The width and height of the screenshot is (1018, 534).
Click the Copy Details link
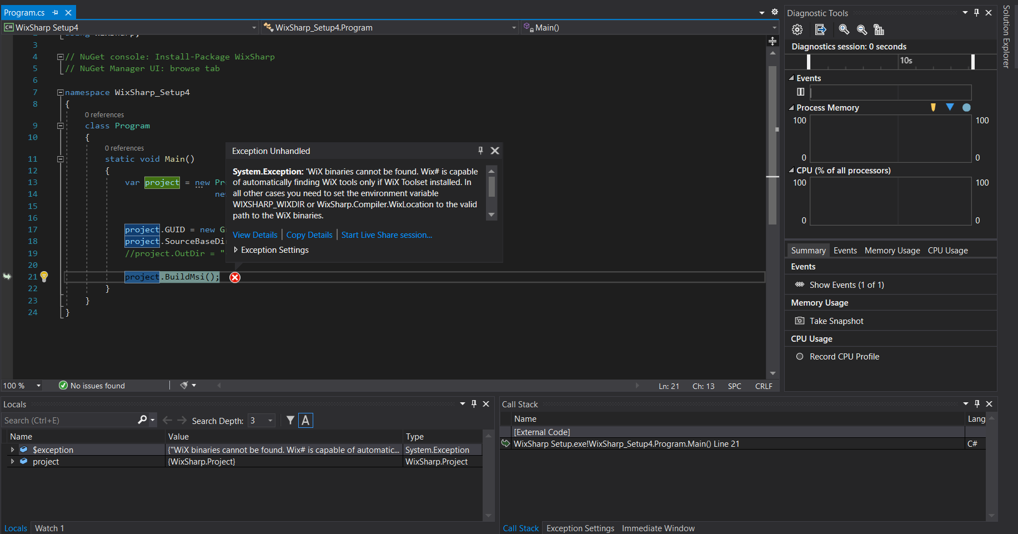coord(309,235)
